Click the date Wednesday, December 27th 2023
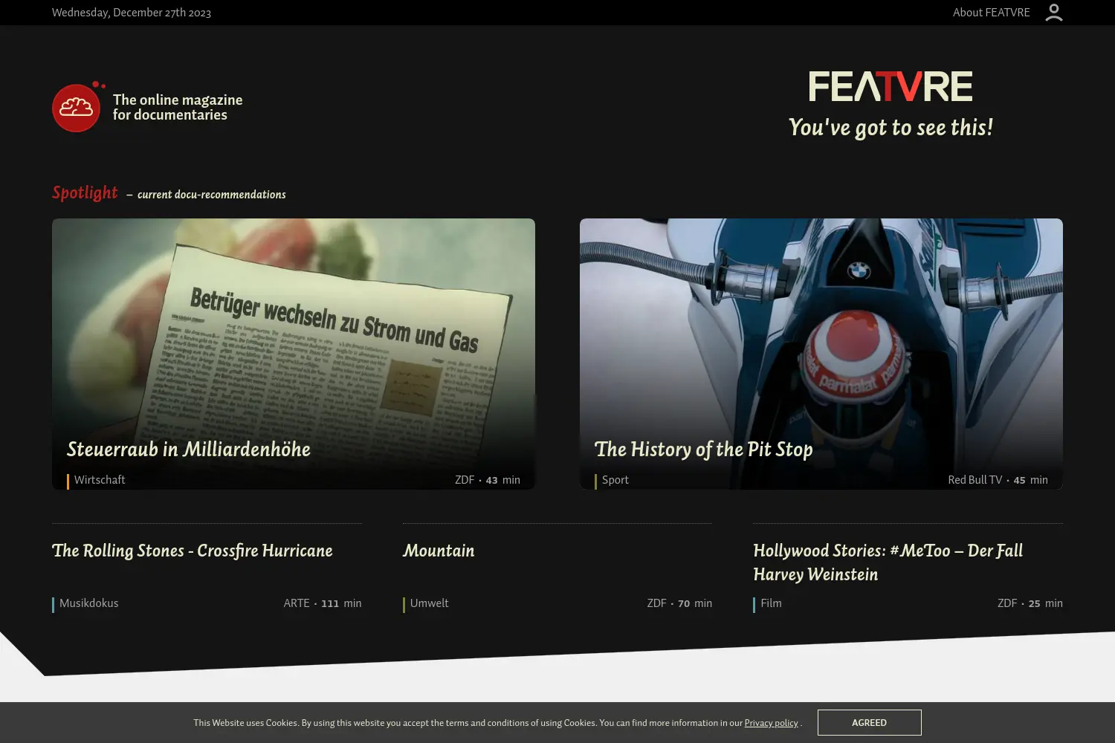 click(132, 13)
